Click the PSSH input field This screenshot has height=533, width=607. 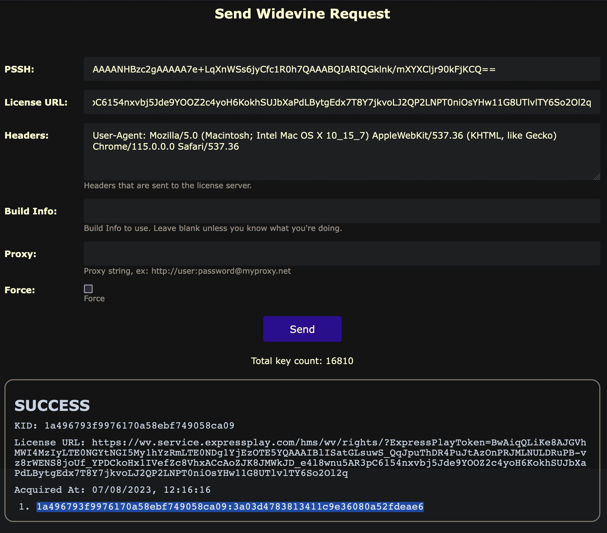[342, 69]
